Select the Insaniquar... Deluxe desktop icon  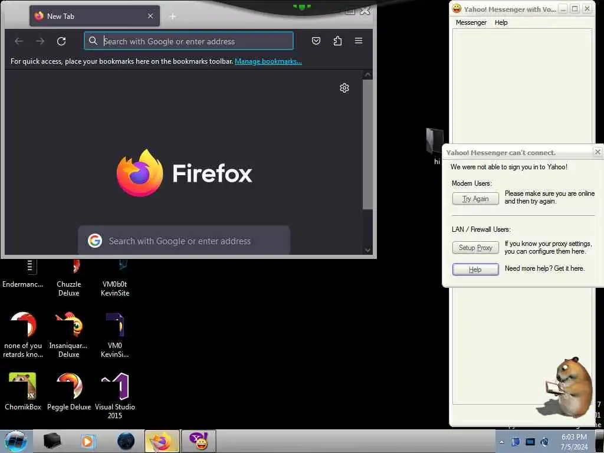68,334
